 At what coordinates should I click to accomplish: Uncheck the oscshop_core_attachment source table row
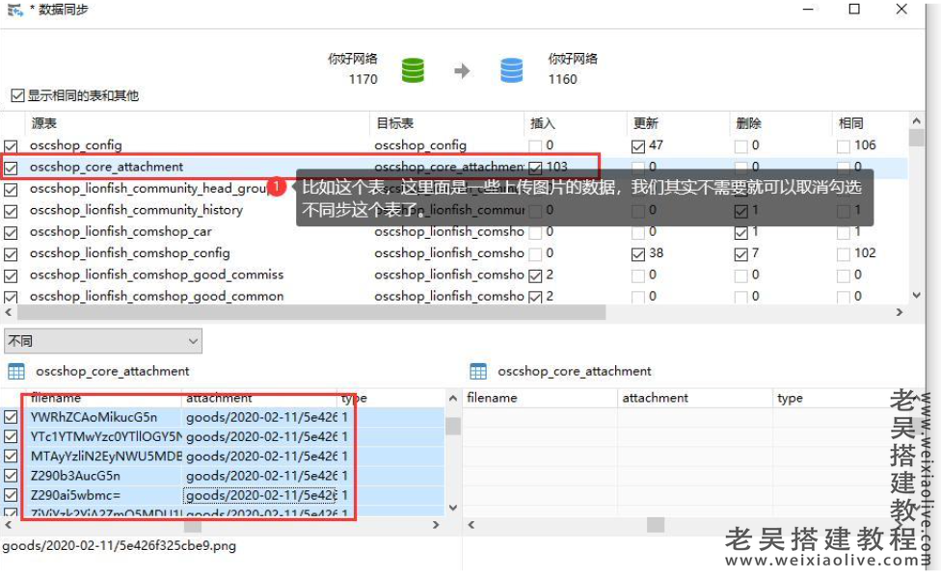(x=13, y=166)
